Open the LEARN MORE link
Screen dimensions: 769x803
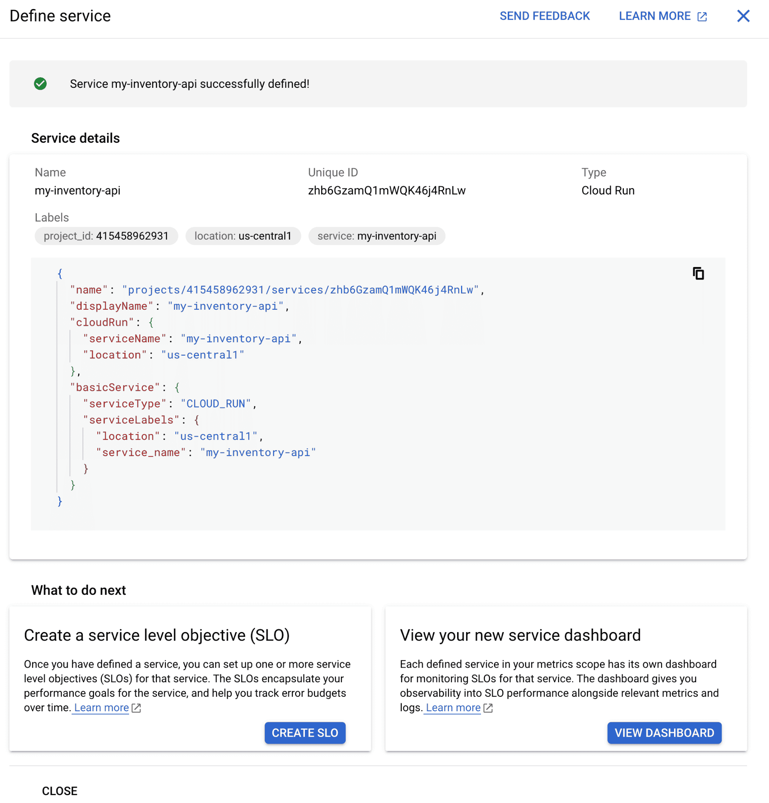(x=655, y=16)
